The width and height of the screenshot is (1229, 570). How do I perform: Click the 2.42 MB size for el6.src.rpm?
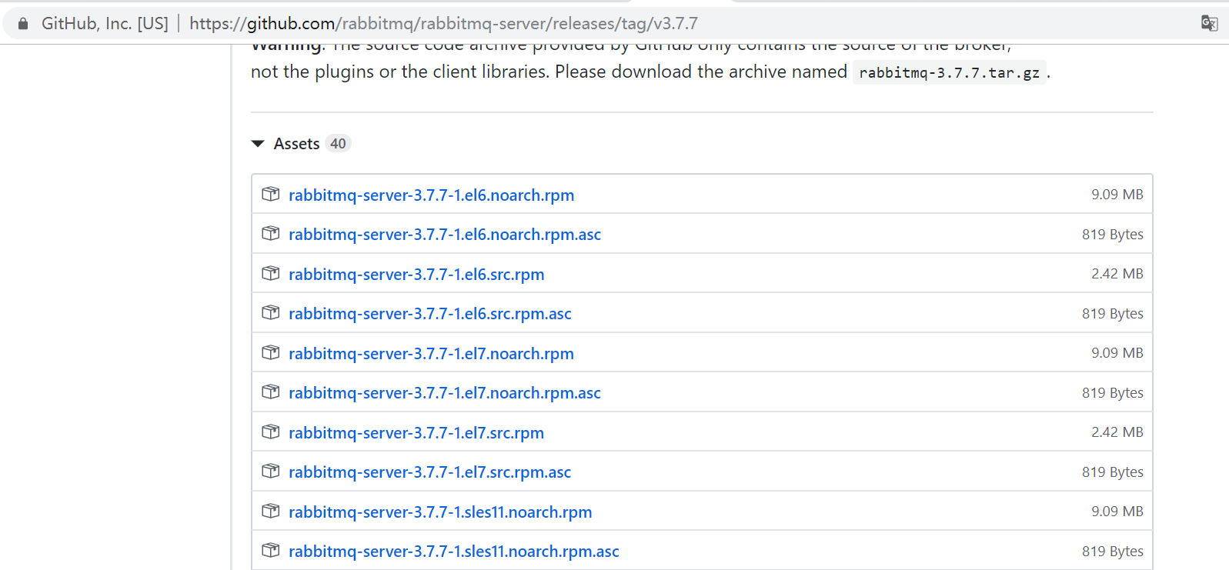(1117, 274)
